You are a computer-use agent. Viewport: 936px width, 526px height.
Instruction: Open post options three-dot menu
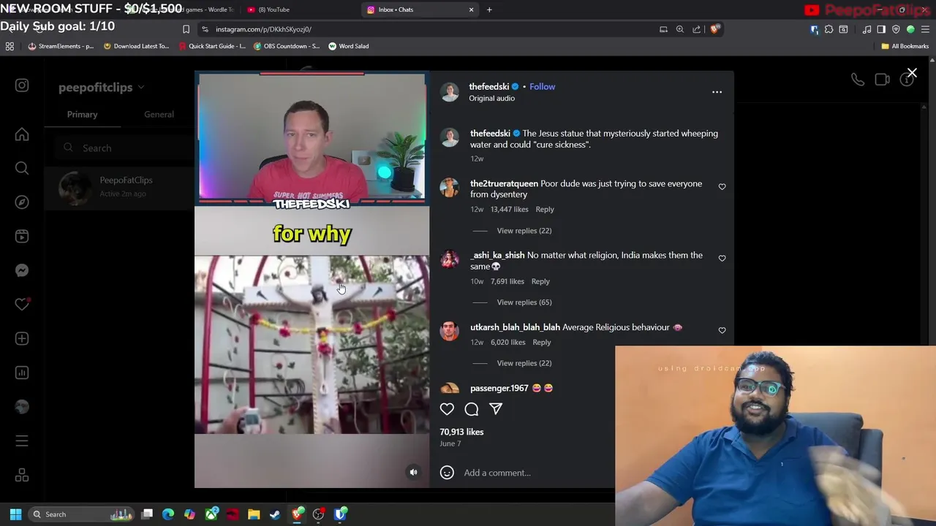pos(717,92)
